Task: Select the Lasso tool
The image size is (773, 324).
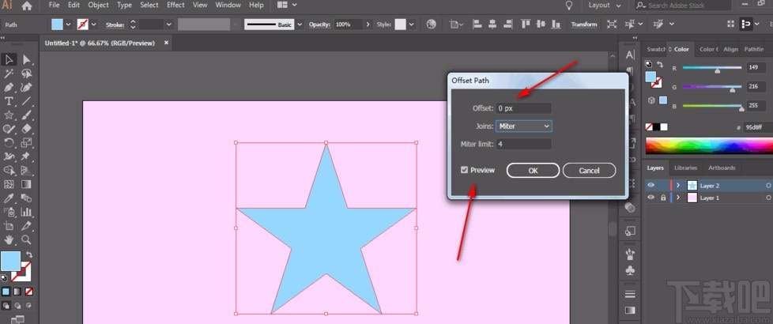Action: [26, 73]
